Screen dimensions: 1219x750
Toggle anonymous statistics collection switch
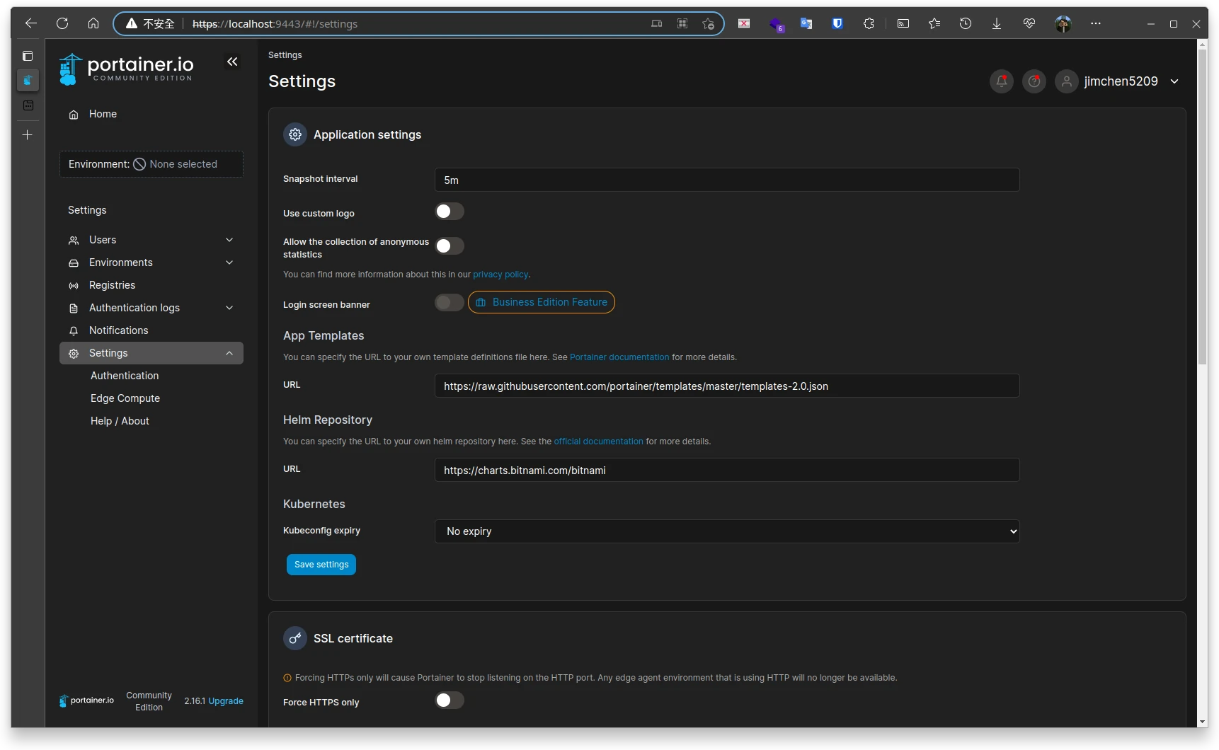coord(449,246)
